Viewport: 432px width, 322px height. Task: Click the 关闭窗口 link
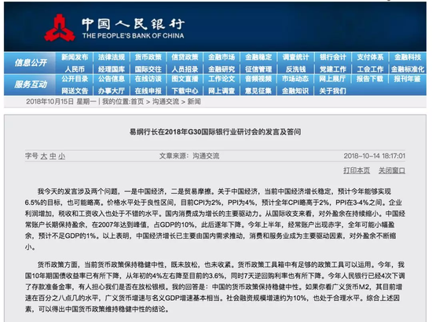[392, 170]
